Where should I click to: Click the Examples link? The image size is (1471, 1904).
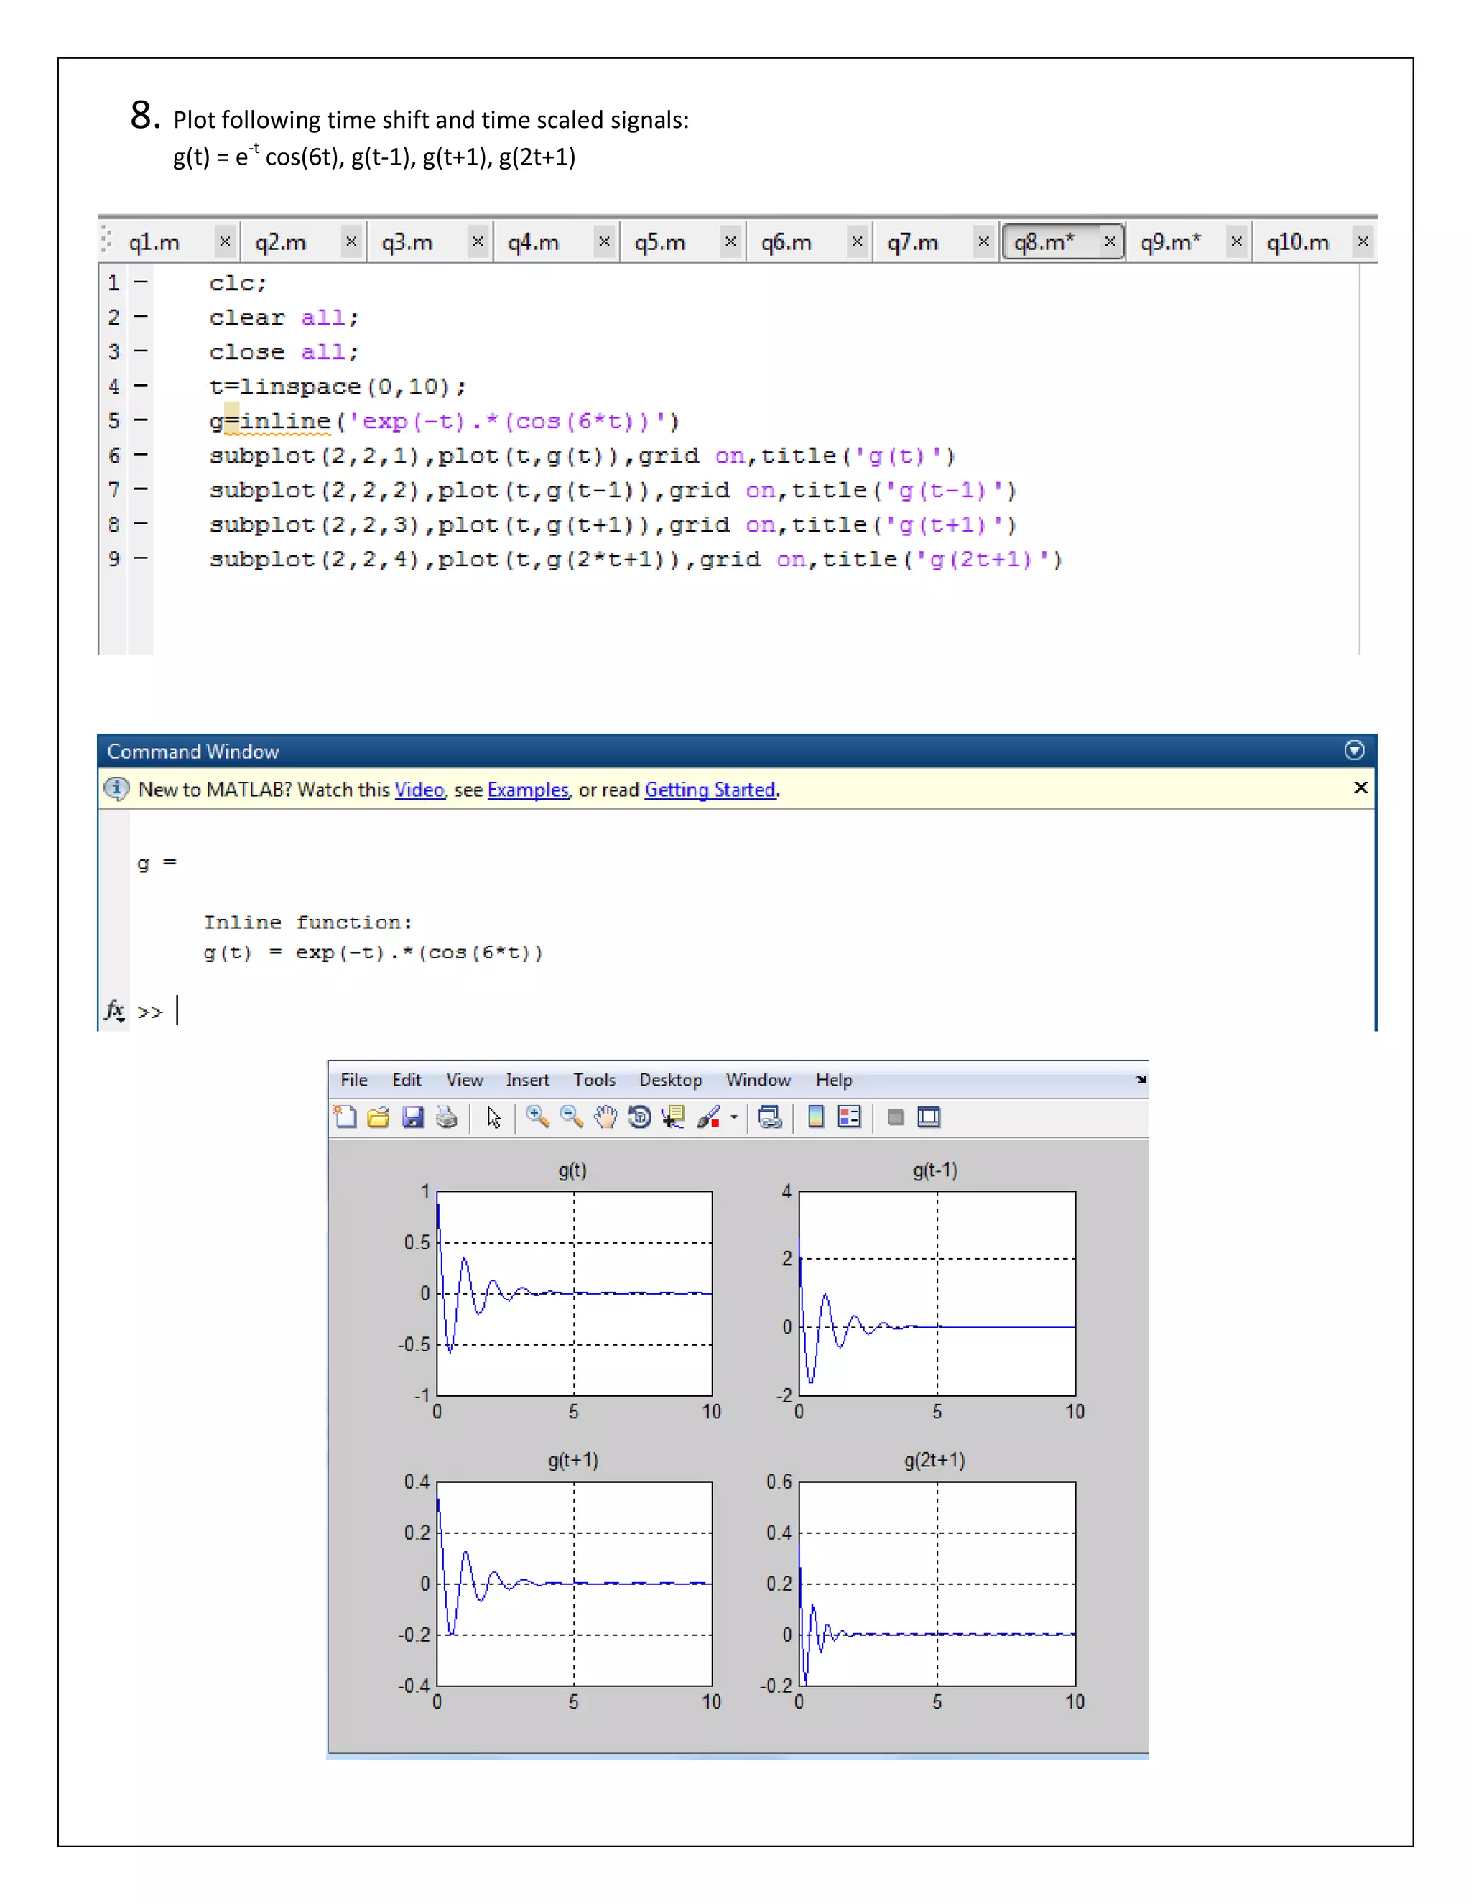pyautogui.click(x=527, y=789)
